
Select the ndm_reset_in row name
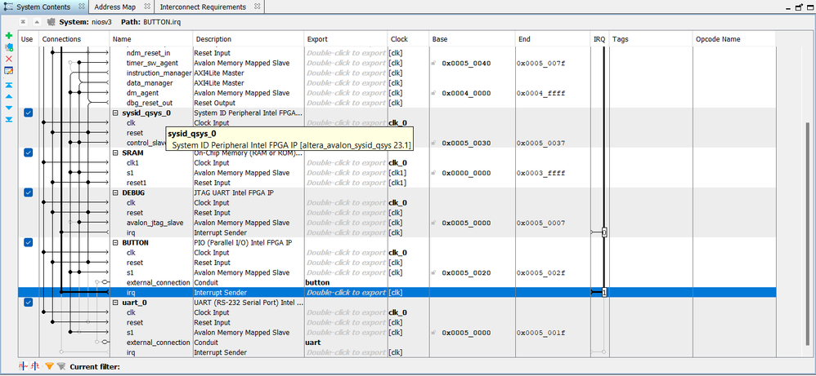click(x=148, y=53)
